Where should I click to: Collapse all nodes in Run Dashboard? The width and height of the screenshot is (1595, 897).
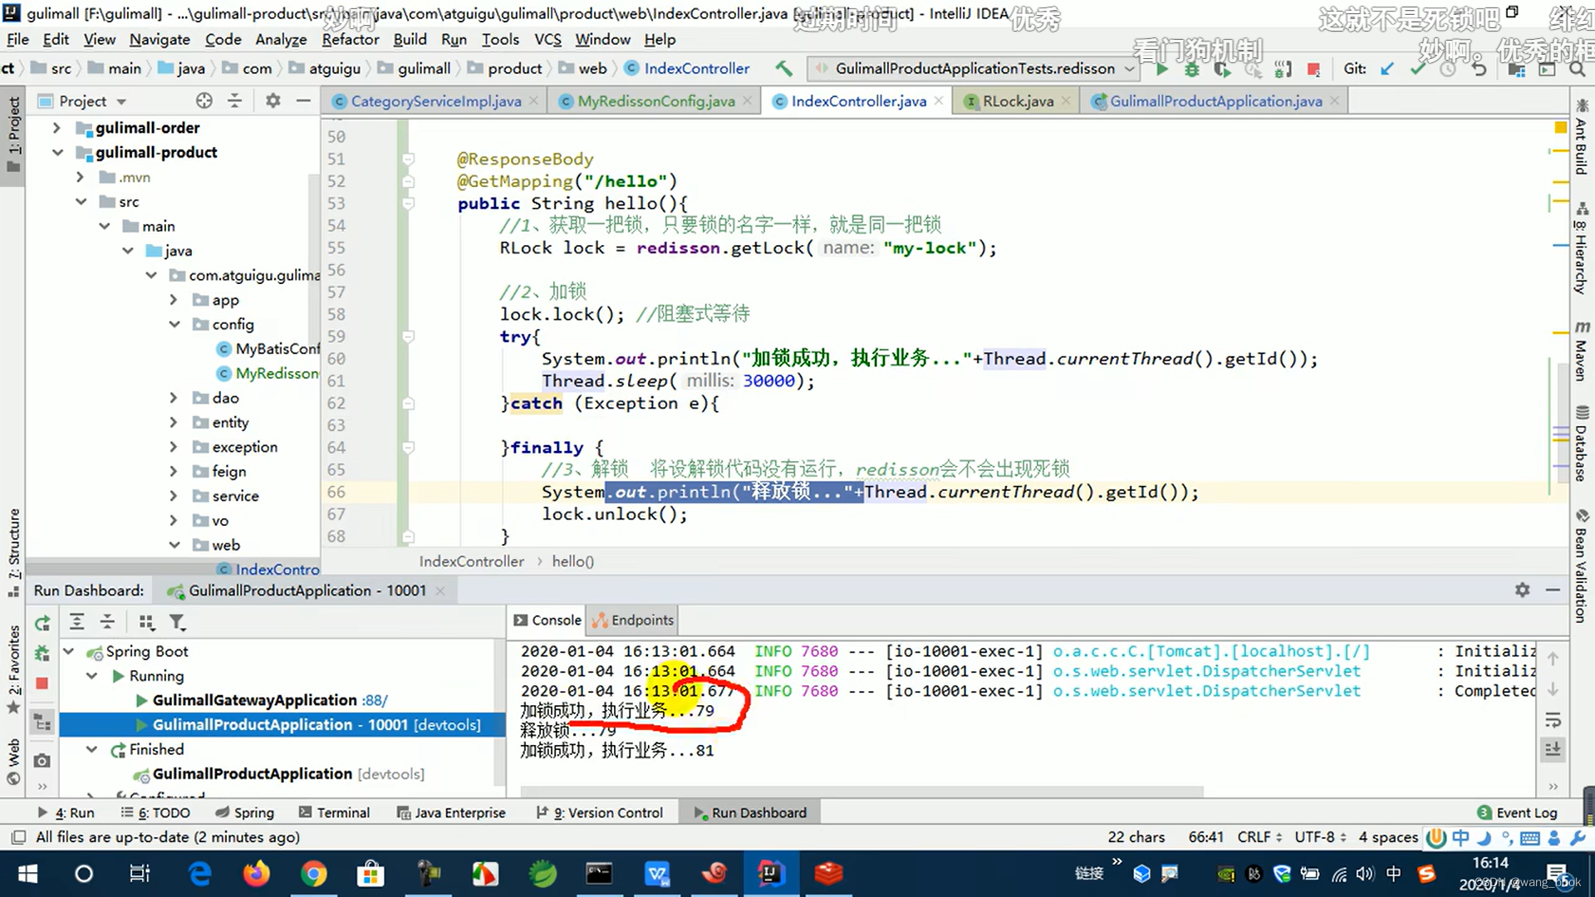(107, 621)
